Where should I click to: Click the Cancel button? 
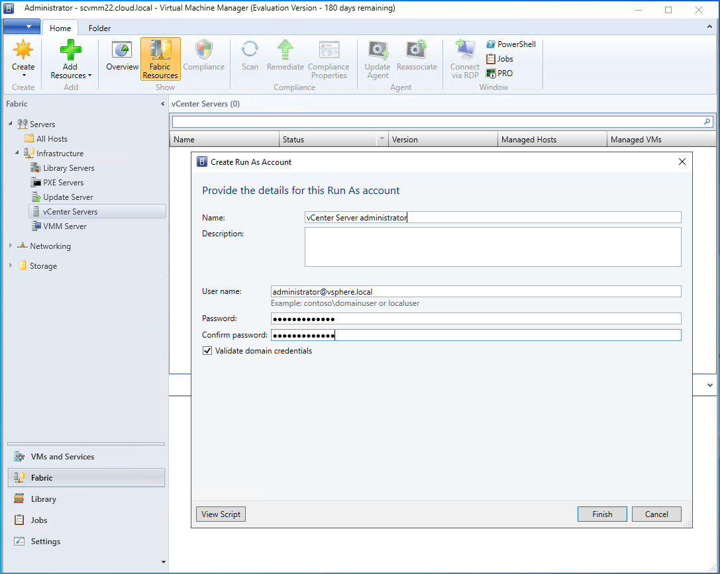[656, 514]
